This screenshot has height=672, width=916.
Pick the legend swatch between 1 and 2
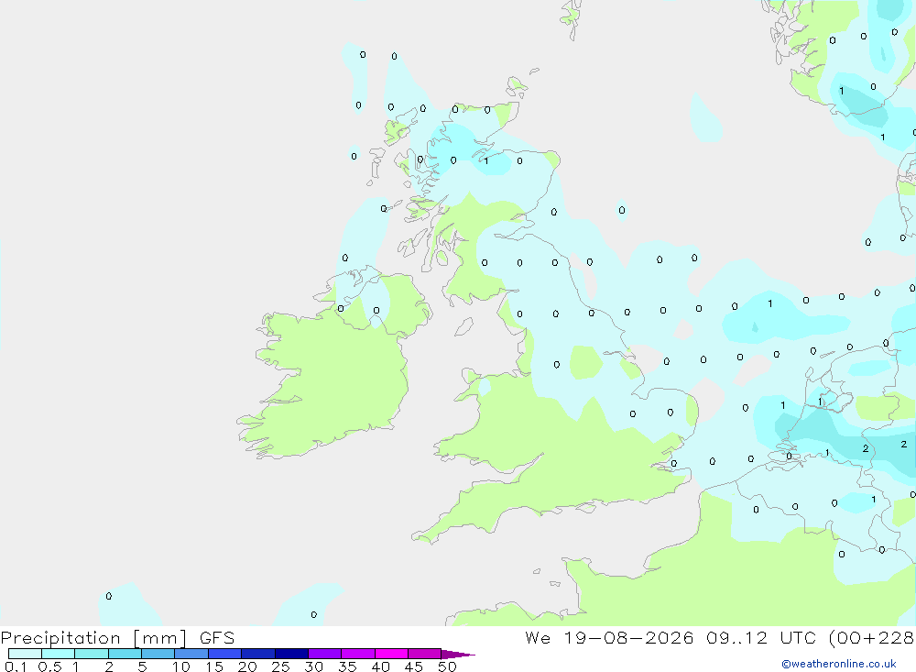coord(92,654)
